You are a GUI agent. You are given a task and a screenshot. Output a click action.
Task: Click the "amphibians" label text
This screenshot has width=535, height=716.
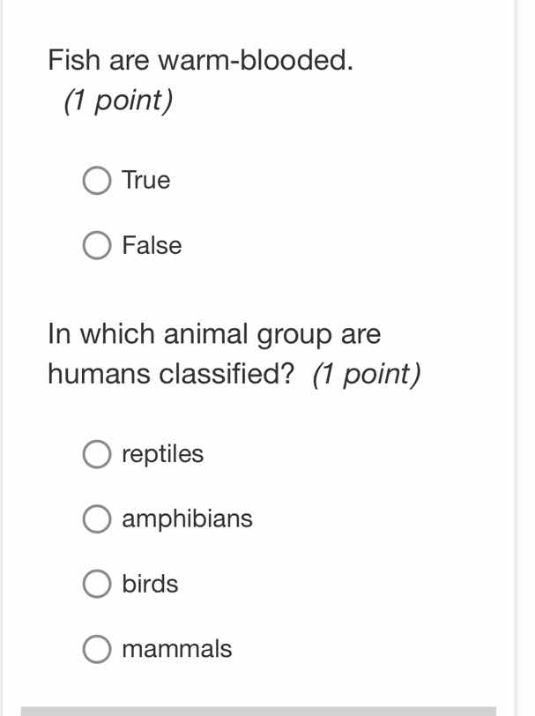tap(187, 518)
